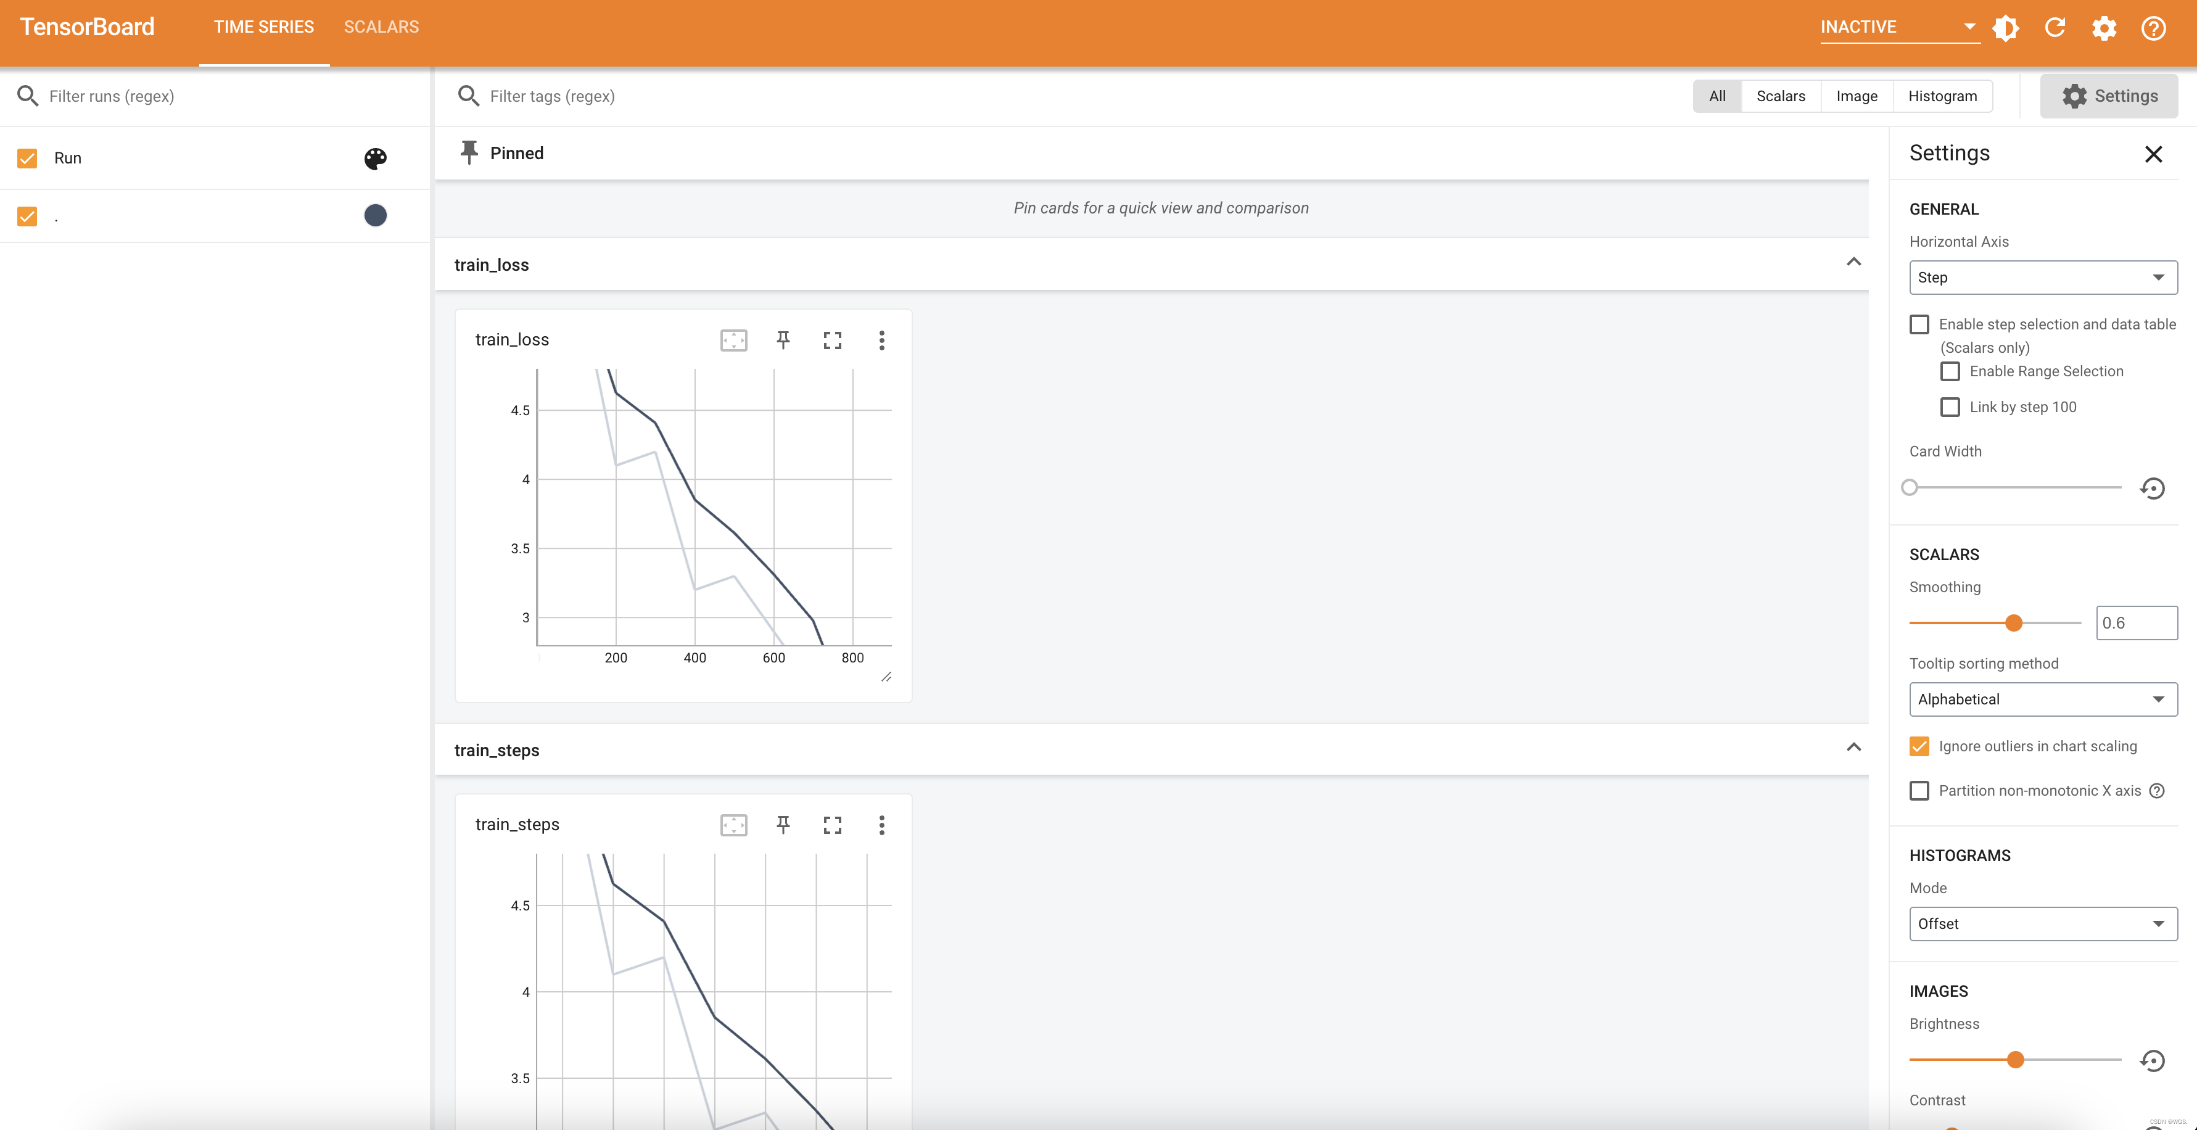
Task: Open Horizontal Axis Step dropdown
Action: tap(2043, 277)
